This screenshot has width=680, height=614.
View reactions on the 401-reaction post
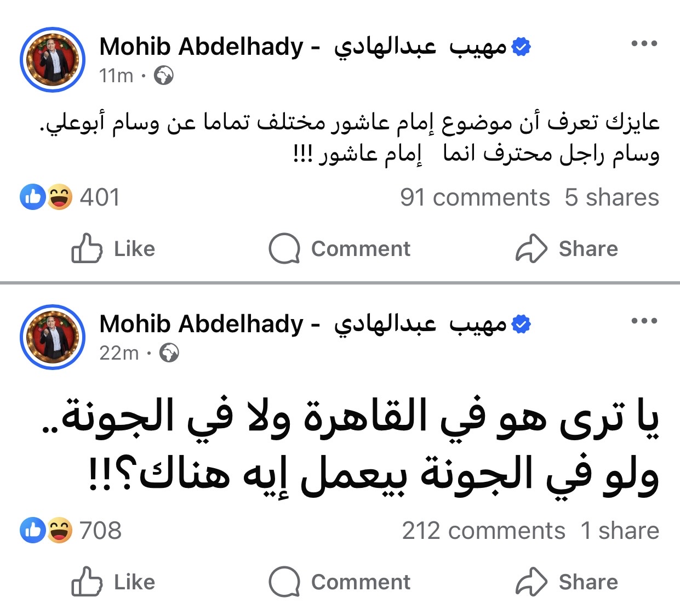70,197
